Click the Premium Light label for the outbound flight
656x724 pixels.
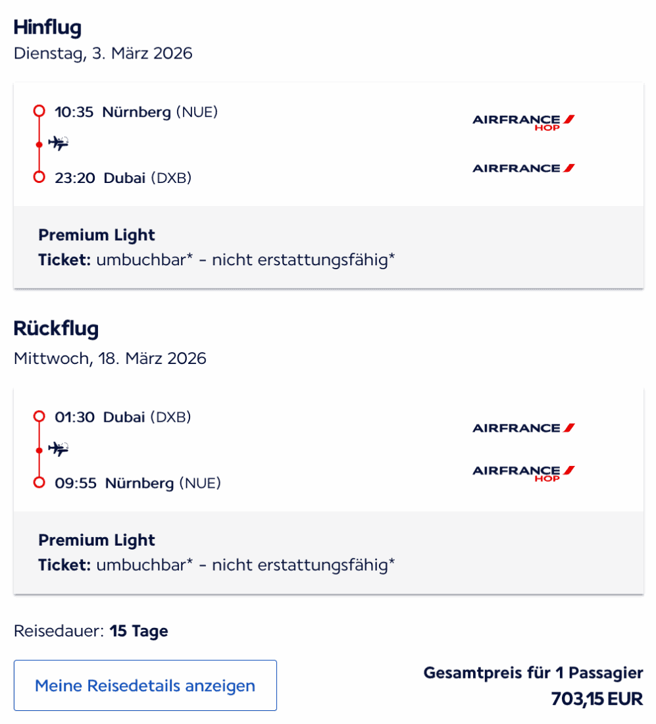(x=97, y=235)
